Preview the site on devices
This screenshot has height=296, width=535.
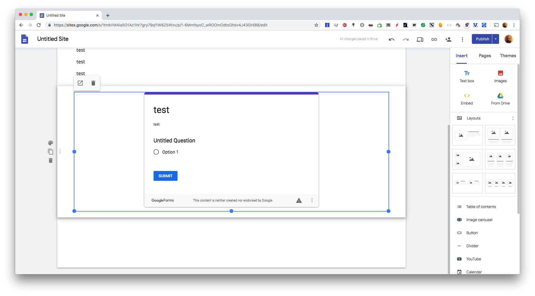click(420, 39)
